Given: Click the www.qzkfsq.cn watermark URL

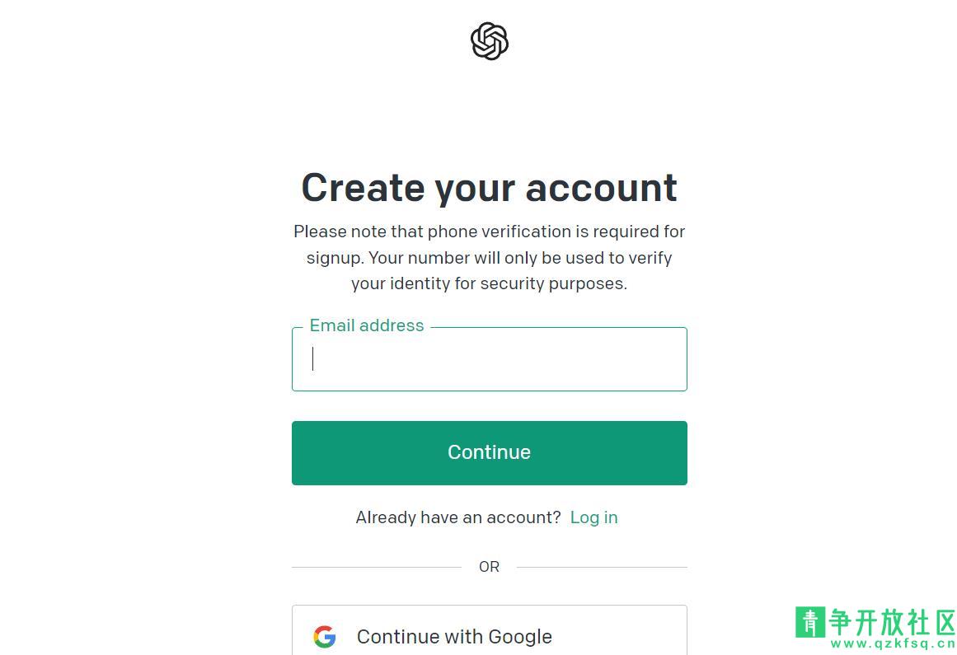Looking at the screenshot, I should 894,643.
